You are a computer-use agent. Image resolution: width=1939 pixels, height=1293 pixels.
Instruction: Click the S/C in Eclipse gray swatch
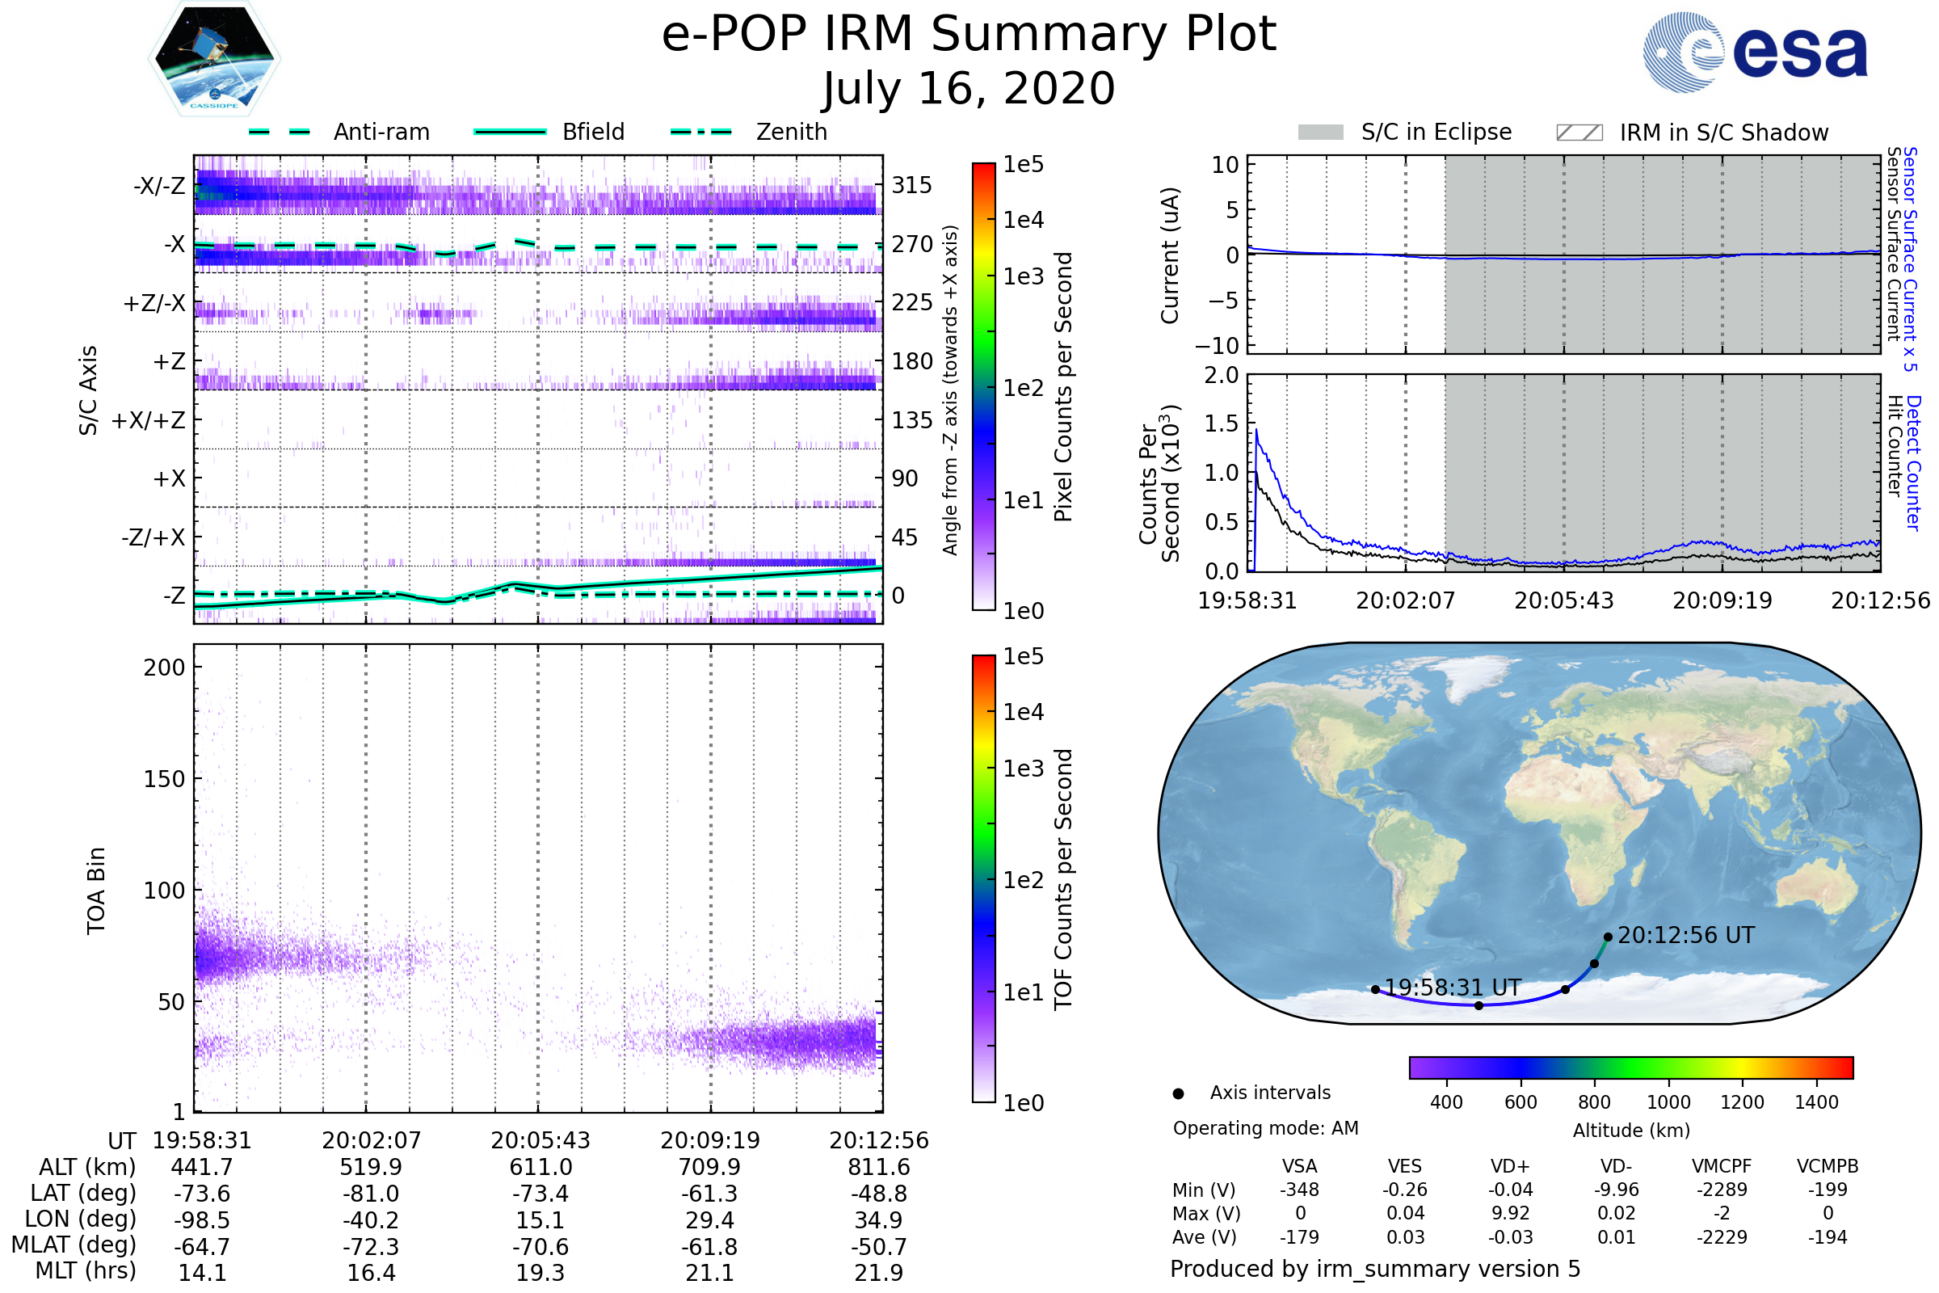[1320, 132]
